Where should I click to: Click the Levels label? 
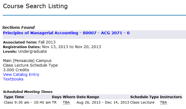click(x=10, y=51)
